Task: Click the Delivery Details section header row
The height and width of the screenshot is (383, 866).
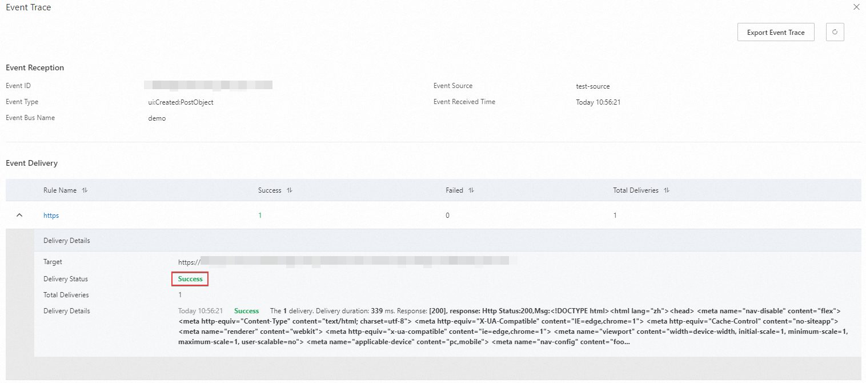Action: point(447,241)
